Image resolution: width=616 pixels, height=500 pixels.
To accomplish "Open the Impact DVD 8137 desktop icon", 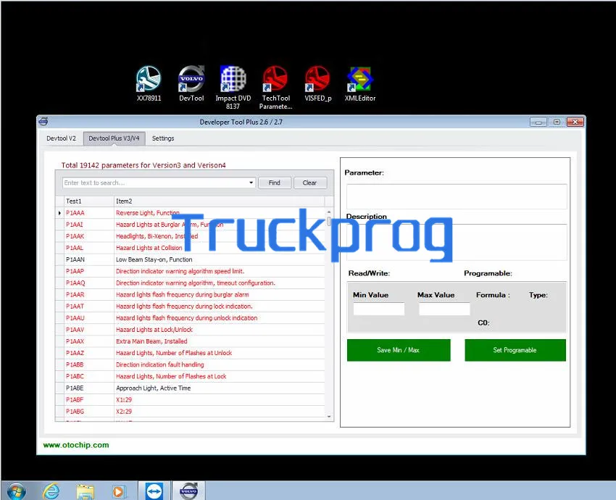I will [x=233, y=87].
